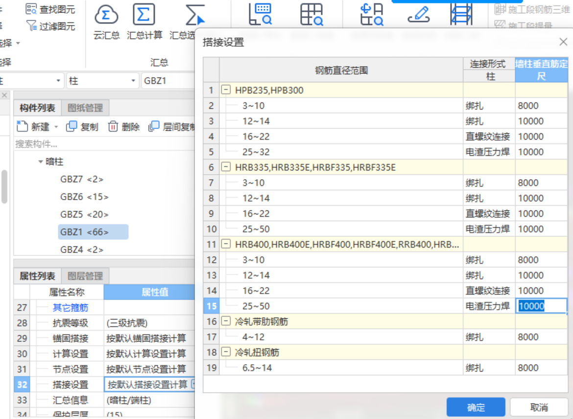Run 汇总计算 summary calculation
Image resolution: width=573 pixels, height=419 pixels.
pyautogui.click(x=144, y=22)
